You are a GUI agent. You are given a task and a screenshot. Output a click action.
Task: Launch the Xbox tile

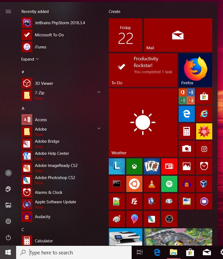click(134, 166)
